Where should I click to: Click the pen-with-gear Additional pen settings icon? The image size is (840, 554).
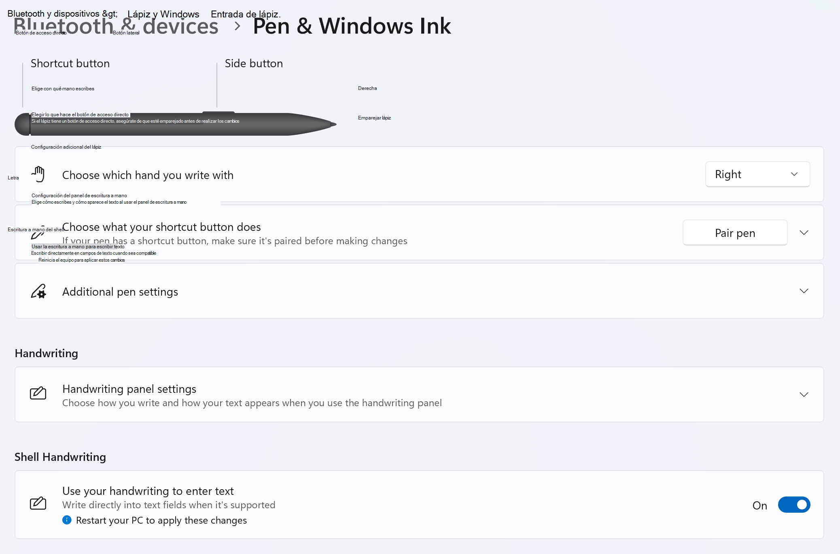coord(38,291)
